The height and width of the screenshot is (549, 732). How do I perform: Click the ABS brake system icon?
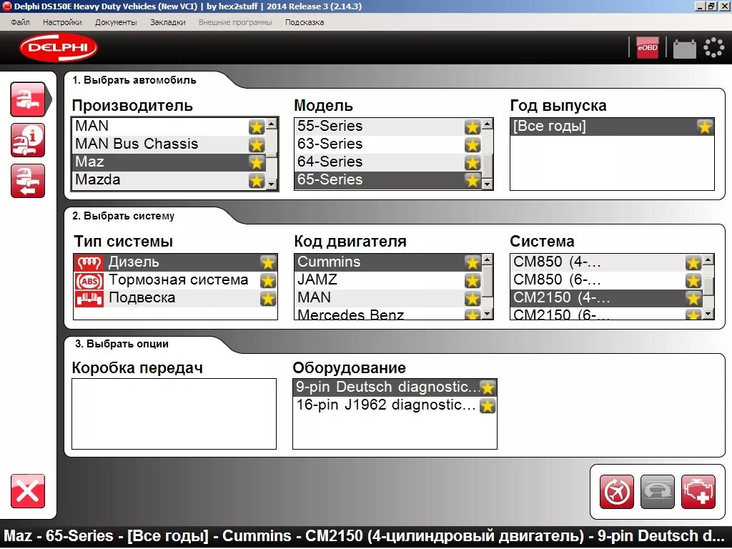89,280
